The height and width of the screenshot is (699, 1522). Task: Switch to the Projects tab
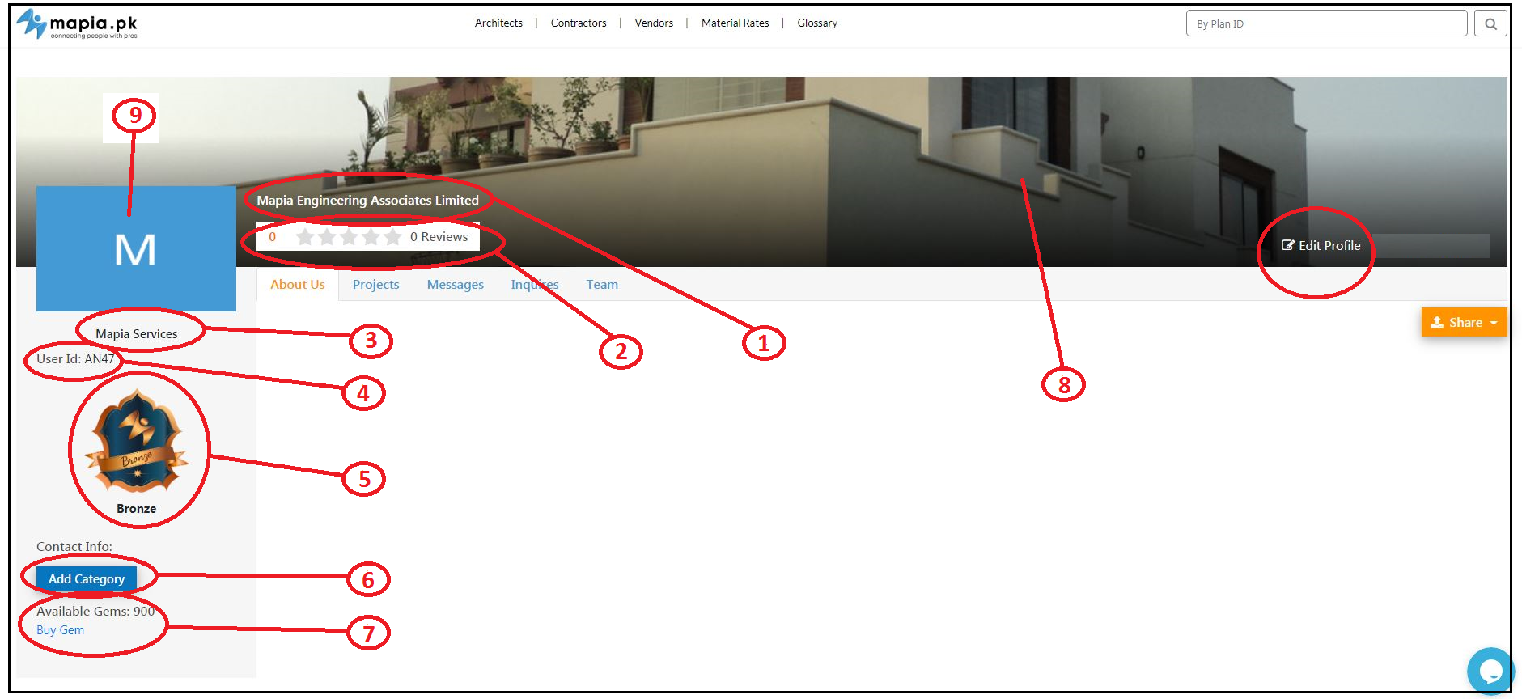(x=375, y=285)
